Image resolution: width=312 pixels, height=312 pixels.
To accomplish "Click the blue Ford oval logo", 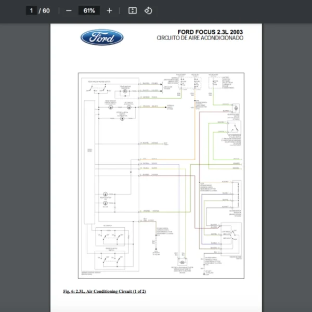I will click(102, 37).
